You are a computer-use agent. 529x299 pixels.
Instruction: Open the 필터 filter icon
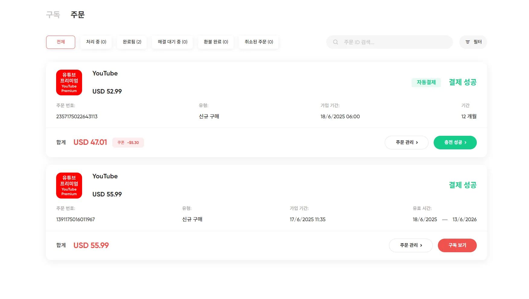click(x=467, y=42)
